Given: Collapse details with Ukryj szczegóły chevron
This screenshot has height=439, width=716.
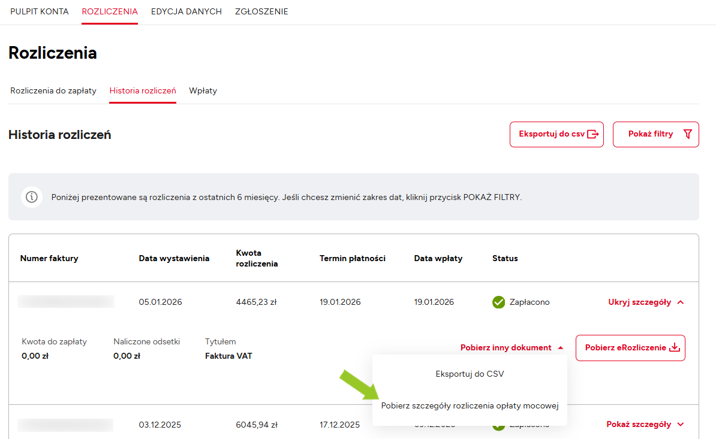Looking at the screenshot, I should [x=680, y=302].
